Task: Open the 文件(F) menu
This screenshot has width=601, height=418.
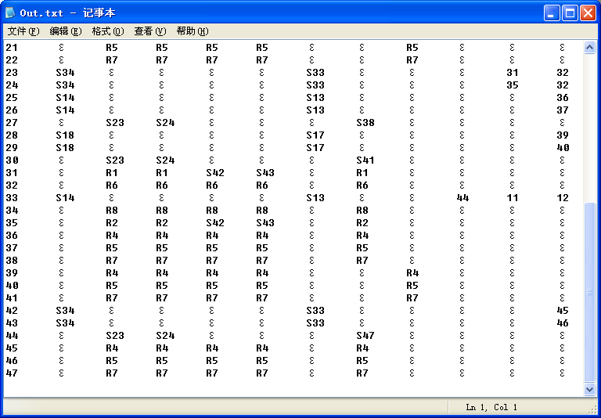Action: [x=23, y=31]
